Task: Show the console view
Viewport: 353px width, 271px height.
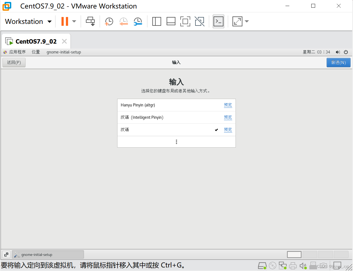Action: coord(218,21)
